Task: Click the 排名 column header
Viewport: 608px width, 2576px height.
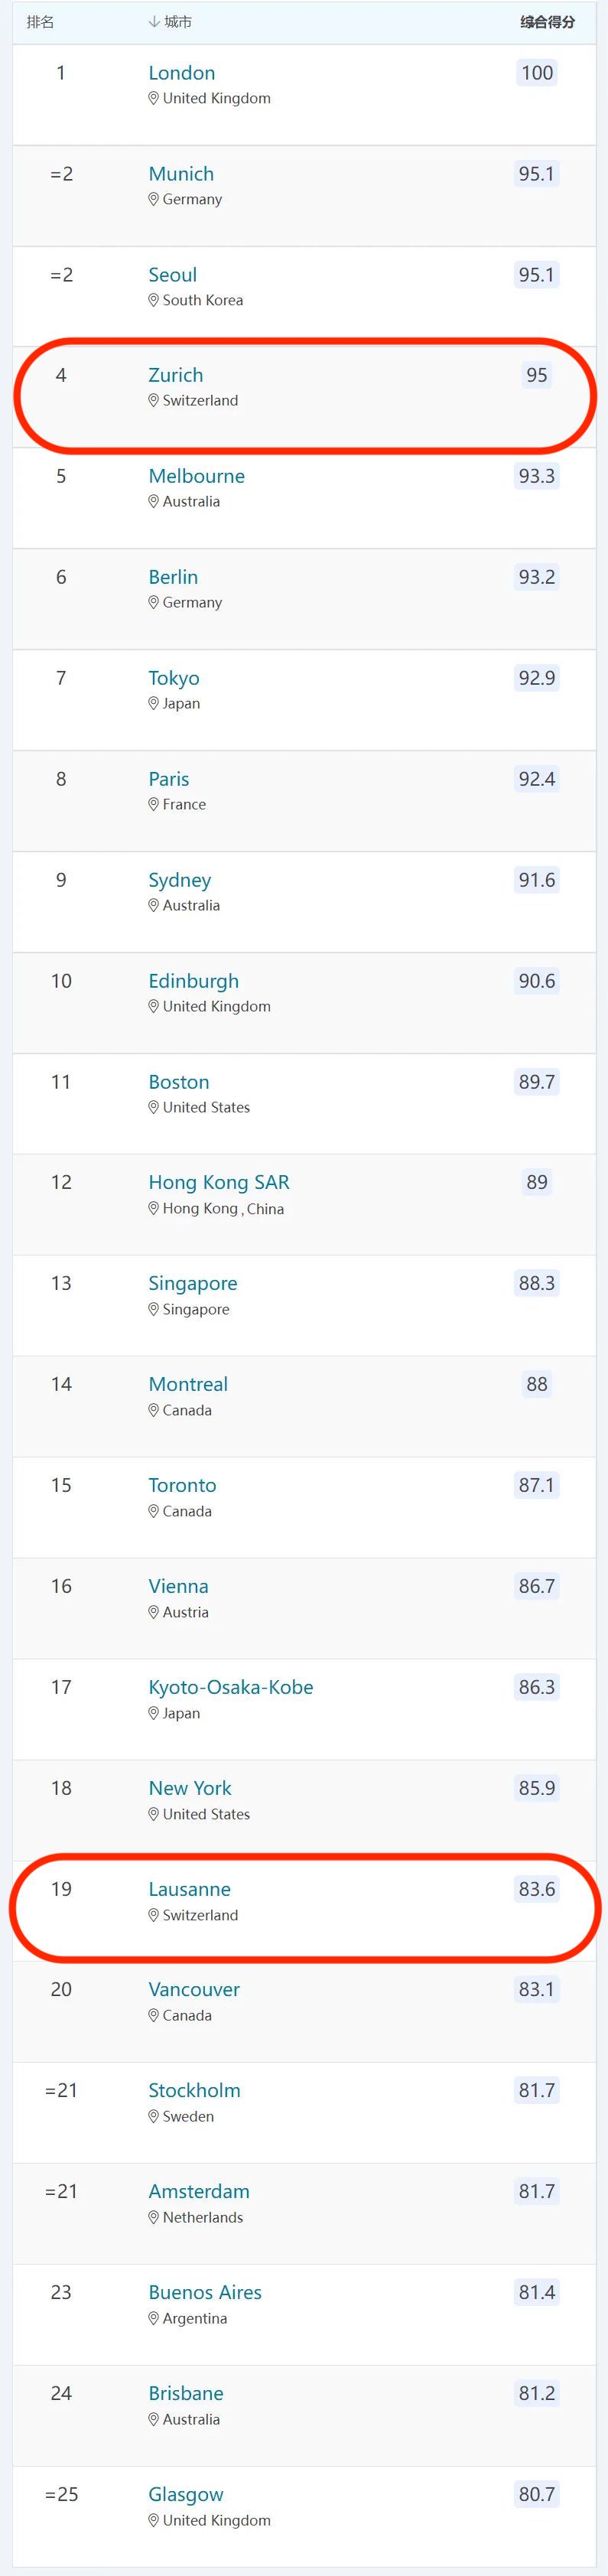Action: click(x=40, y=22)
